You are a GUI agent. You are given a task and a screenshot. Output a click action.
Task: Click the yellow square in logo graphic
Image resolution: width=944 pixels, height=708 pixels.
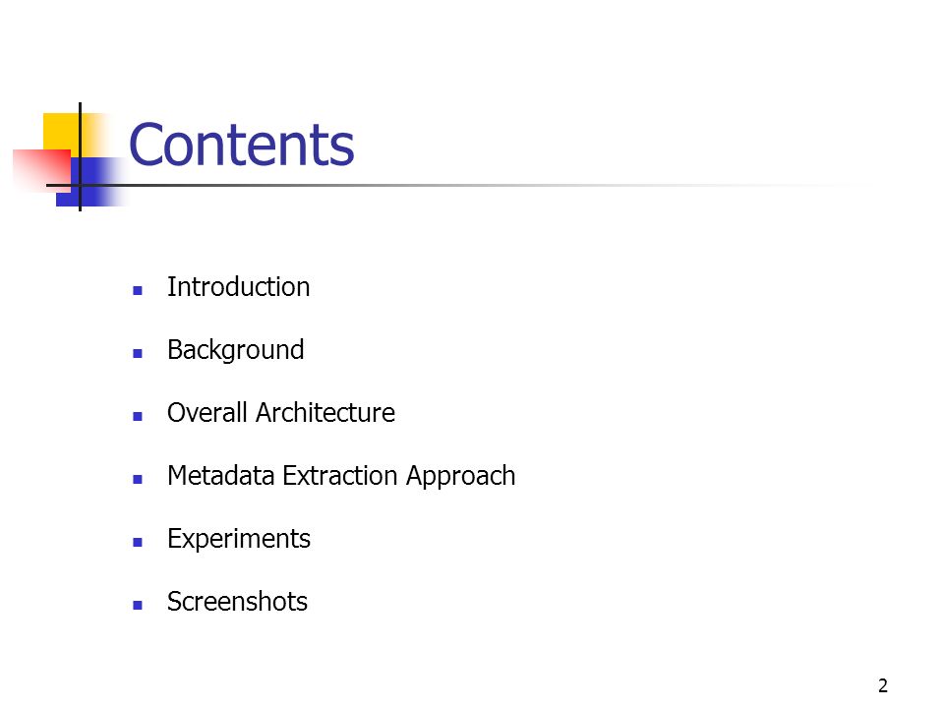61,131
